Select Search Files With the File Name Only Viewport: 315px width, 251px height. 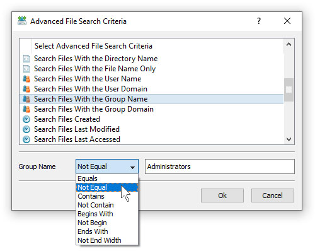tap(151, 69)
